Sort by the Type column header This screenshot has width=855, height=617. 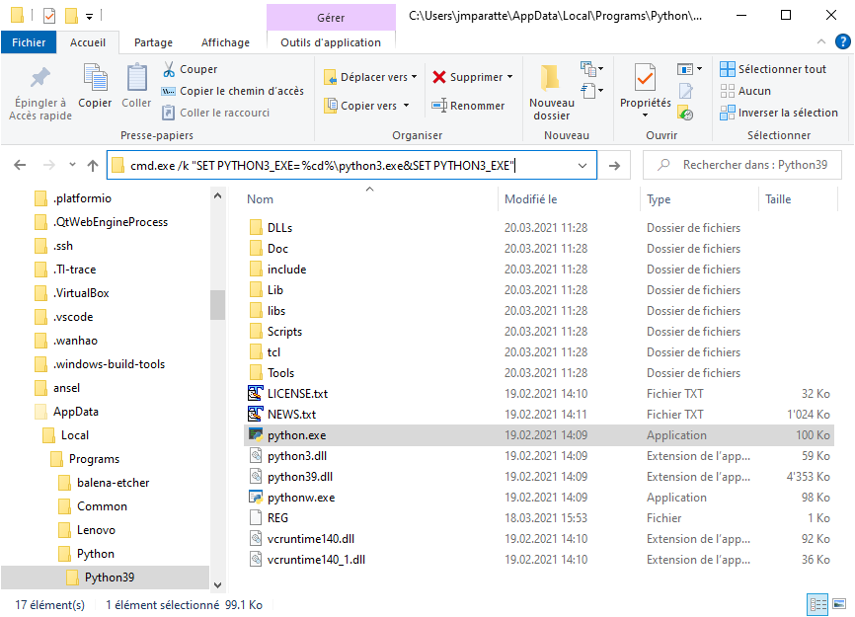coord(659,199)
